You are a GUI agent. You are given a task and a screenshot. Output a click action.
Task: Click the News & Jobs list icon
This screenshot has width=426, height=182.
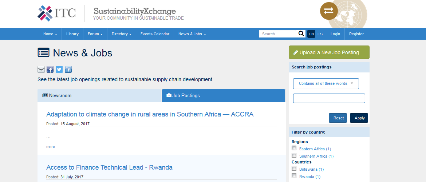click(x=43, y=52)
